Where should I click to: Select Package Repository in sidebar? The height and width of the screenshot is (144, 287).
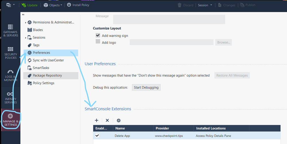pyautogui.click(x=47, y=76)
